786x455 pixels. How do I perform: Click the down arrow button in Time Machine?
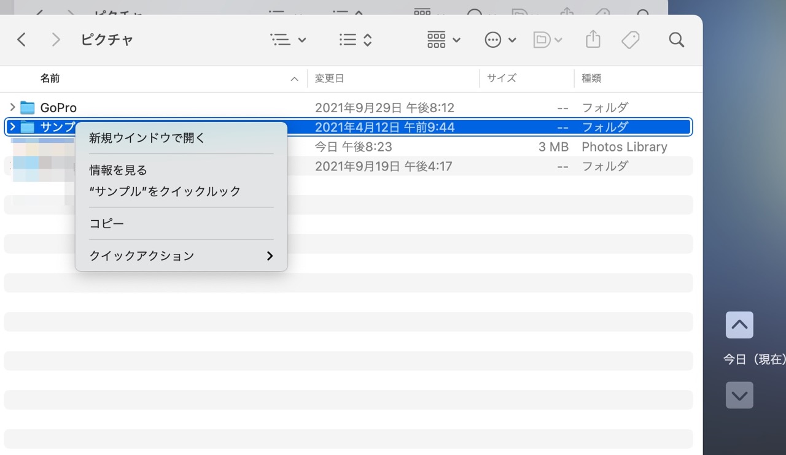coord(739,396)
